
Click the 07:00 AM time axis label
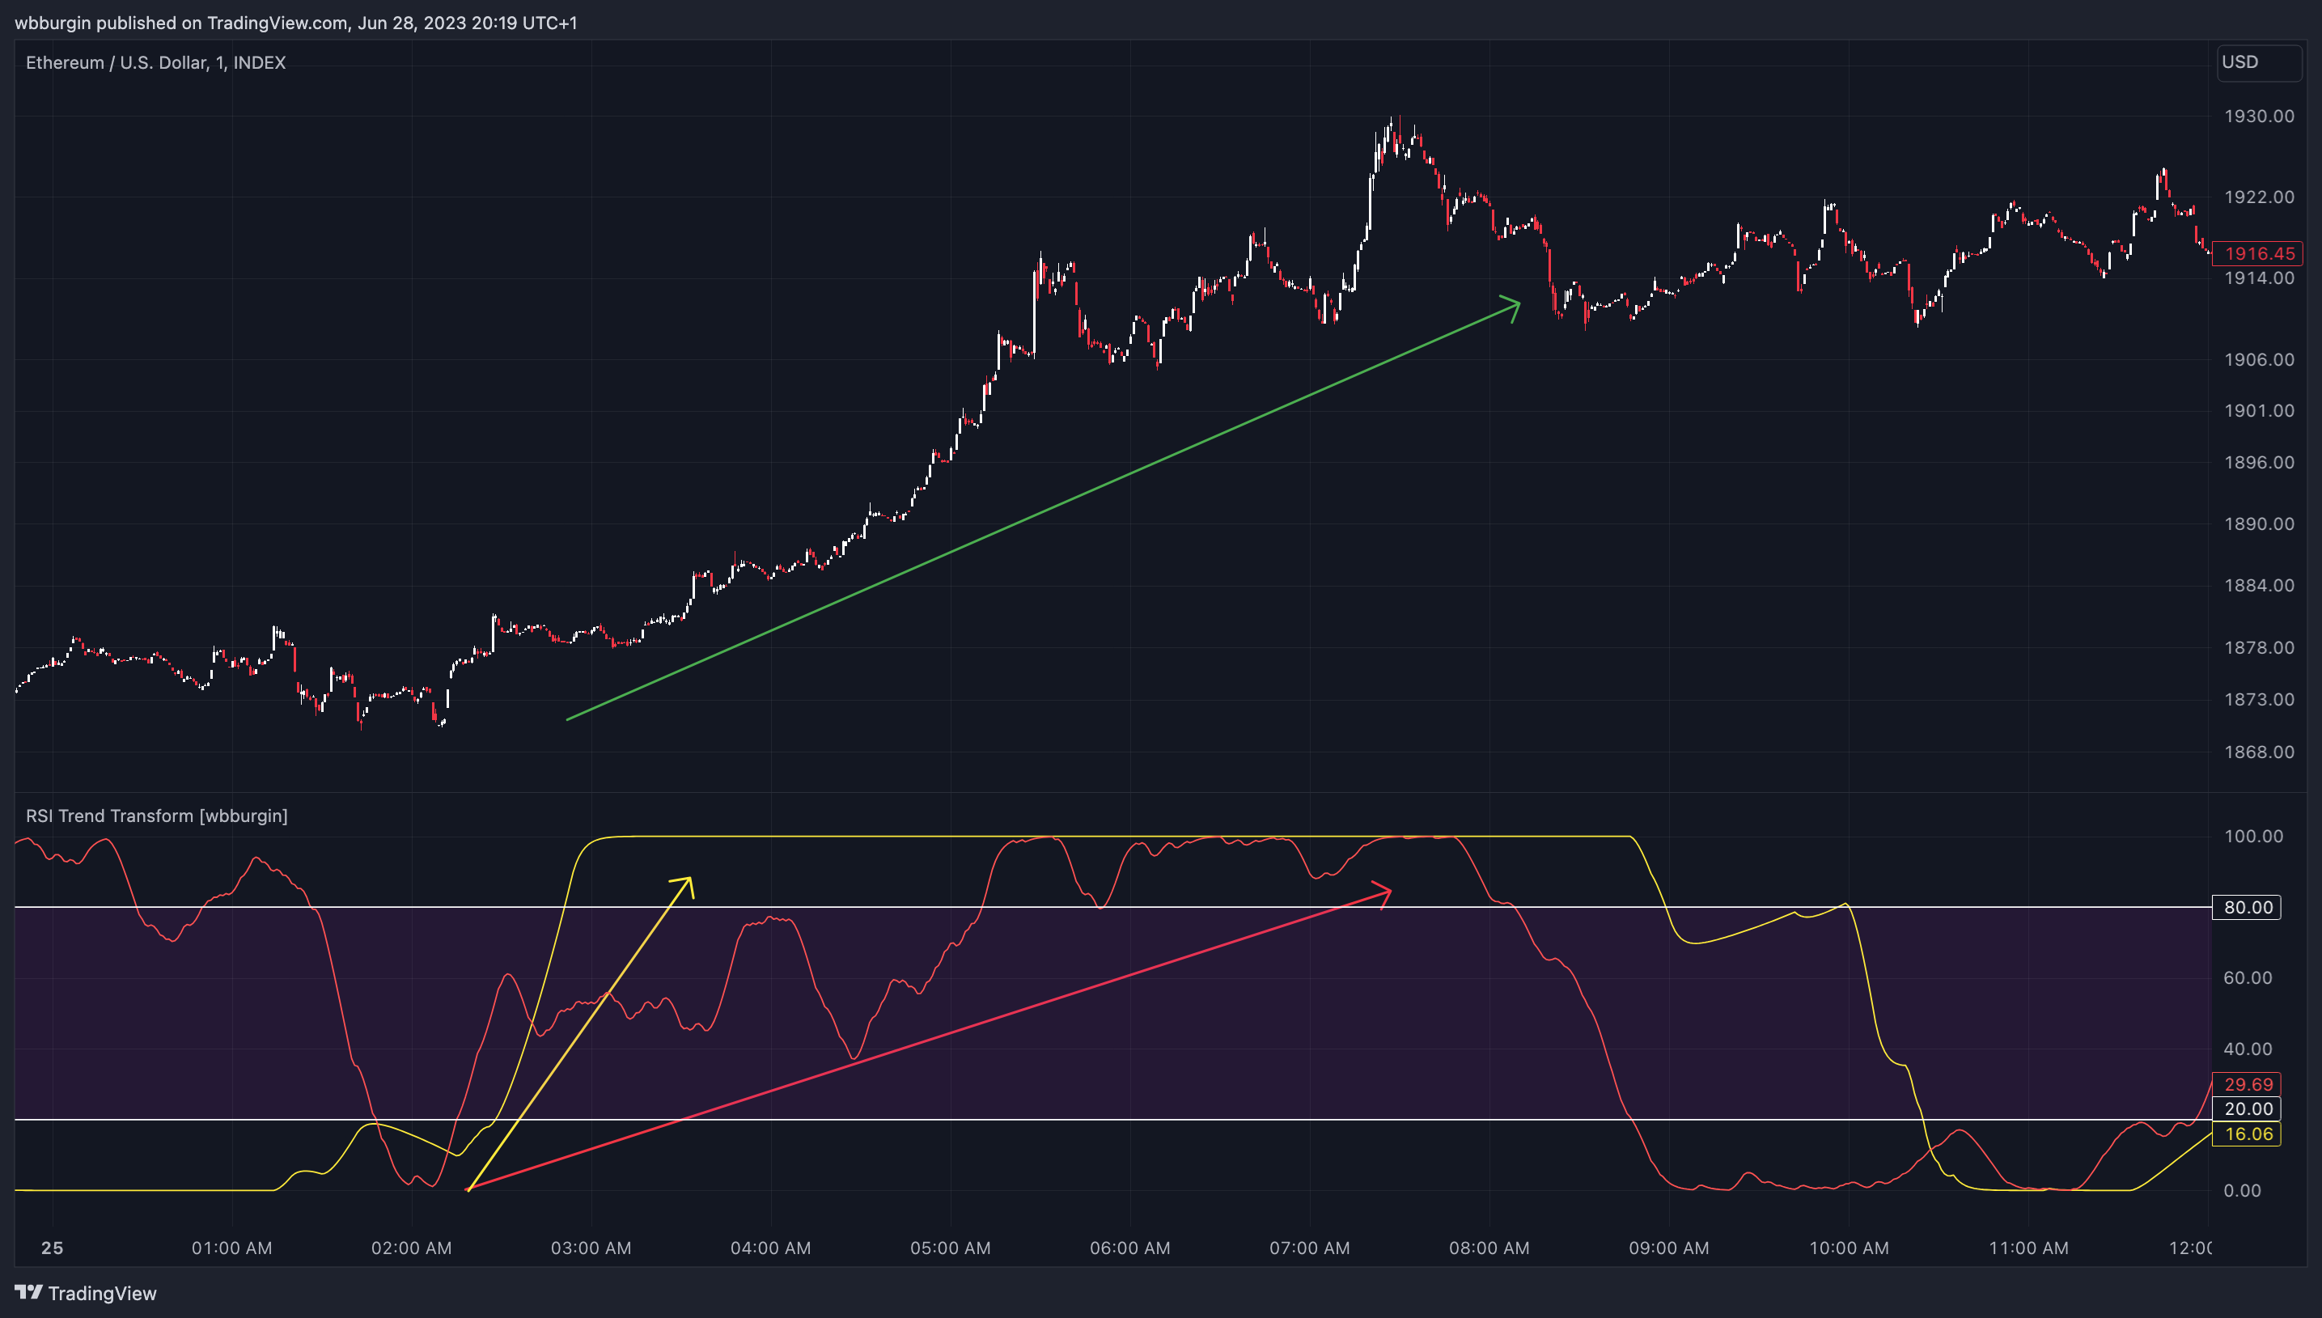point(1309,1248)
